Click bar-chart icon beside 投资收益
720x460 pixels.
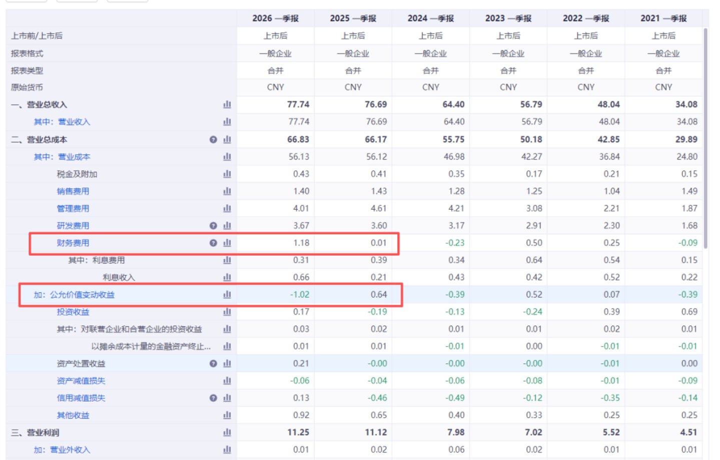(227, 312)
